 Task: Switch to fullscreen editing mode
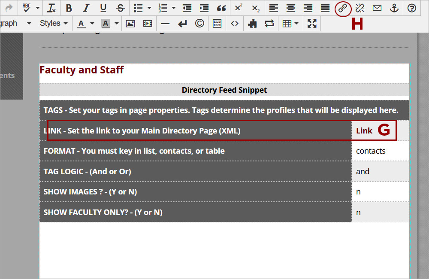[x=313, y=23]
